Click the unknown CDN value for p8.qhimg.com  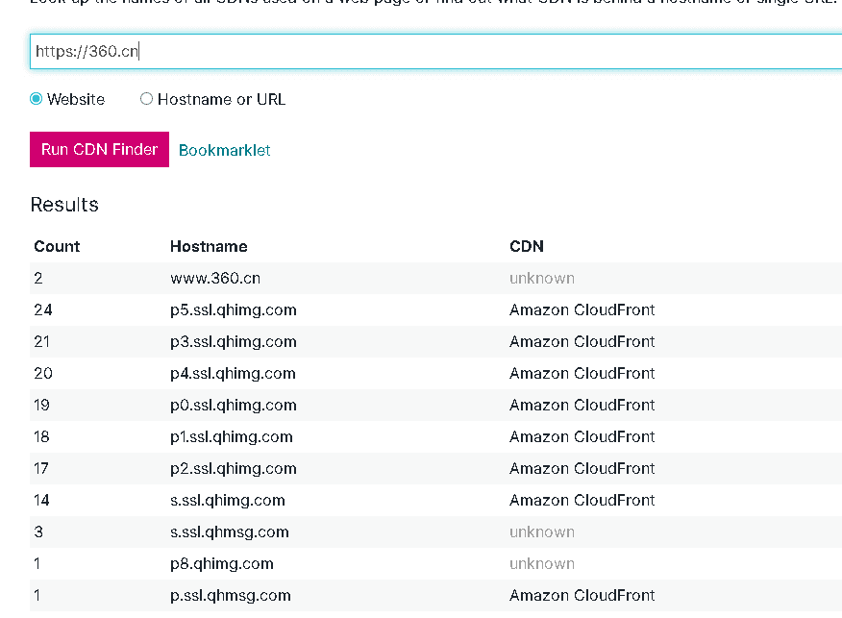tap(542, 563)
